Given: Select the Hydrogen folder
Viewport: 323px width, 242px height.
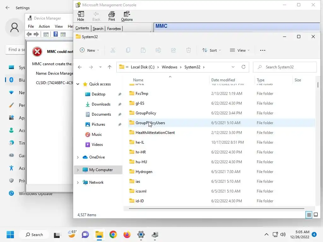Looking at the screenshot, I should (x=221, y=172).
